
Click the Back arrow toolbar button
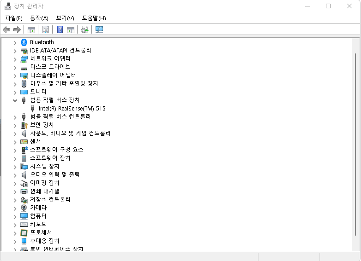(x=6, y=29)
